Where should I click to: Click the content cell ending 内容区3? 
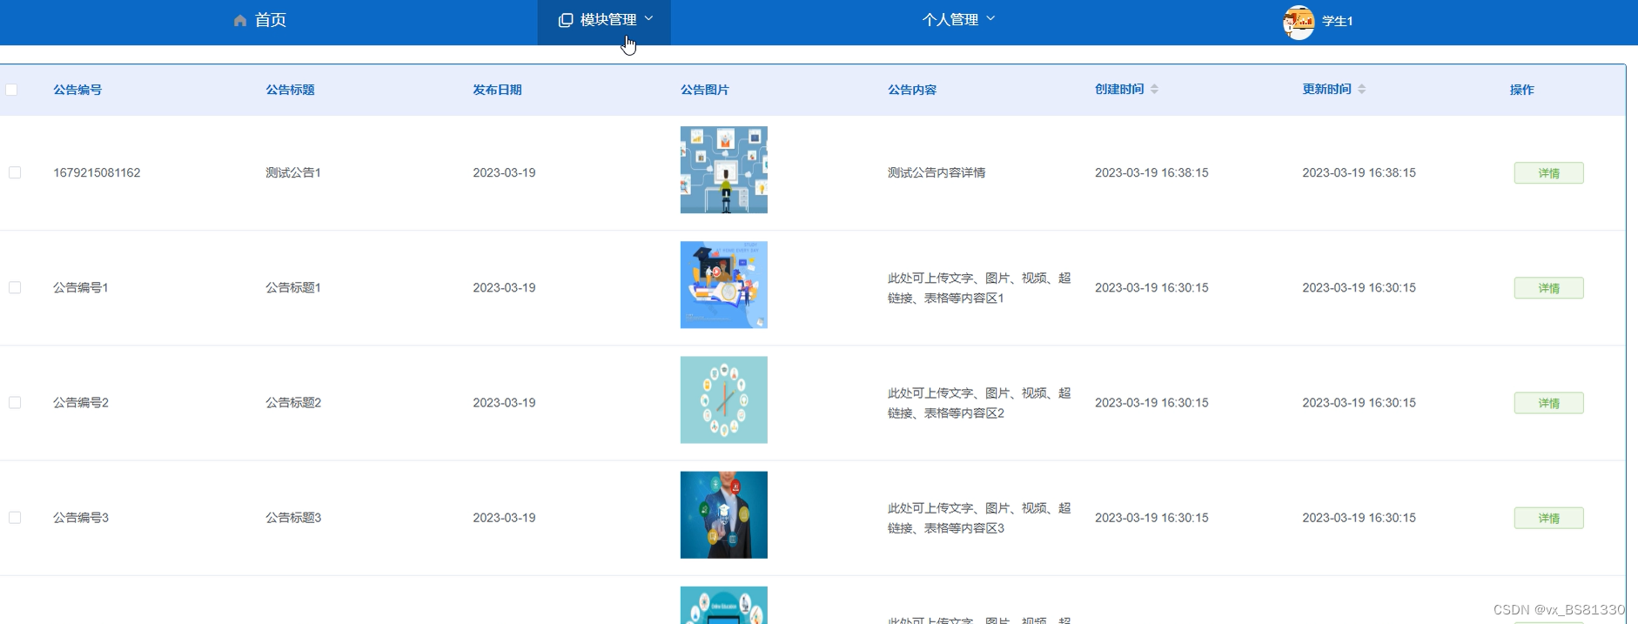979,518
